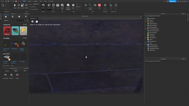189x106 pixels.
Task: Switch to Team Create bottom tab
Action: pyautogui.click(x=6, y=66)
